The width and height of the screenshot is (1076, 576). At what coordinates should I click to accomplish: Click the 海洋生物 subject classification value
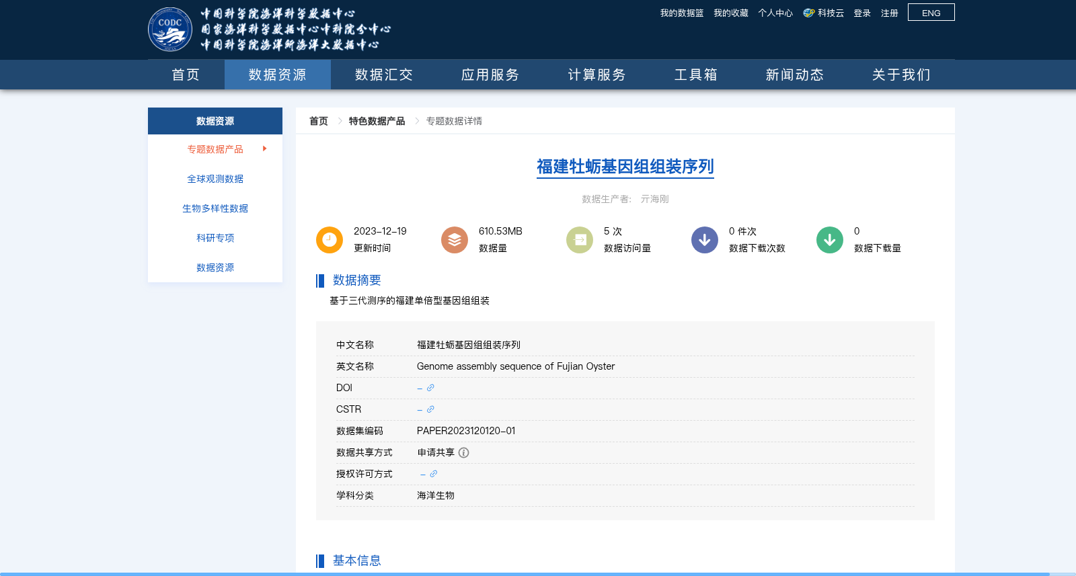[436, 495]
